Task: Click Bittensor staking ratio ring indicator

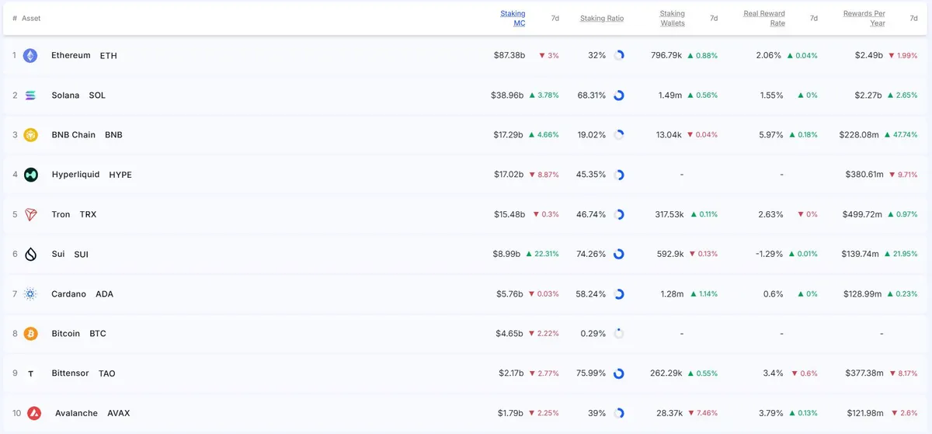Action: (x=619, y=373)
